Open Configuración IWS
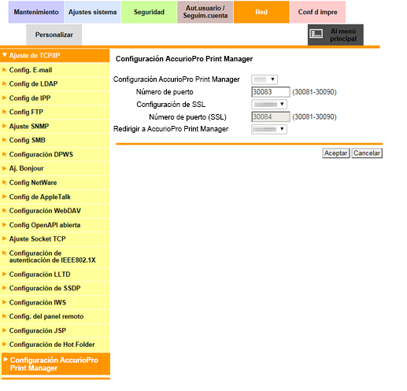The height and width of the screenshot is (391, 407). (55, 303)
